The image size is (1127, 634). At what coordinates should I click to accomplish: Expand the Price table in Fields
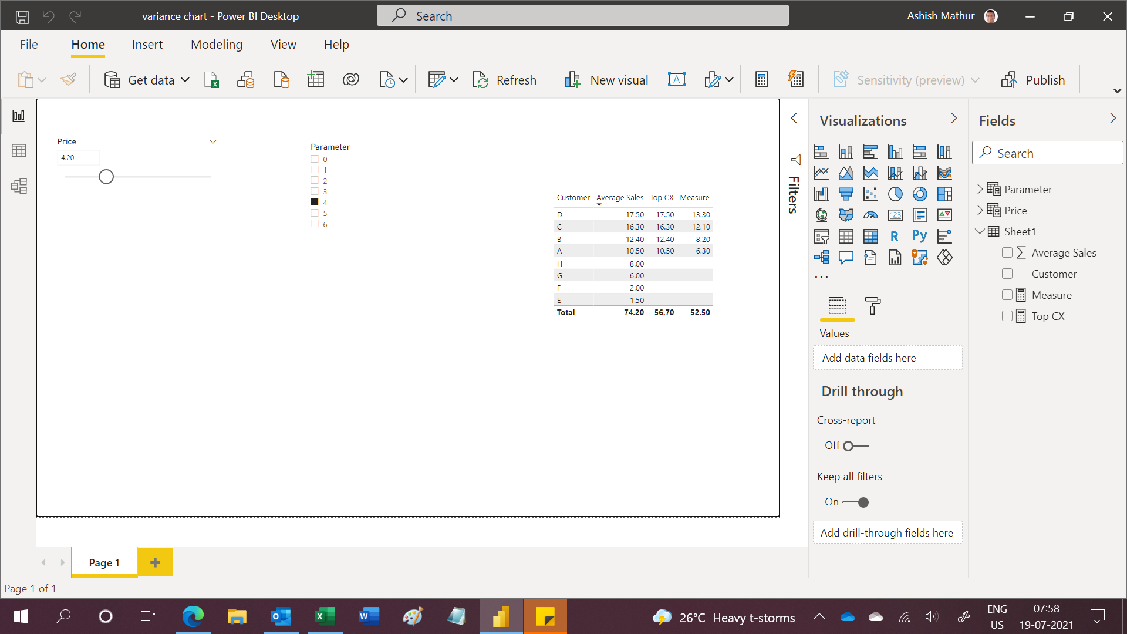coord(980,210)
